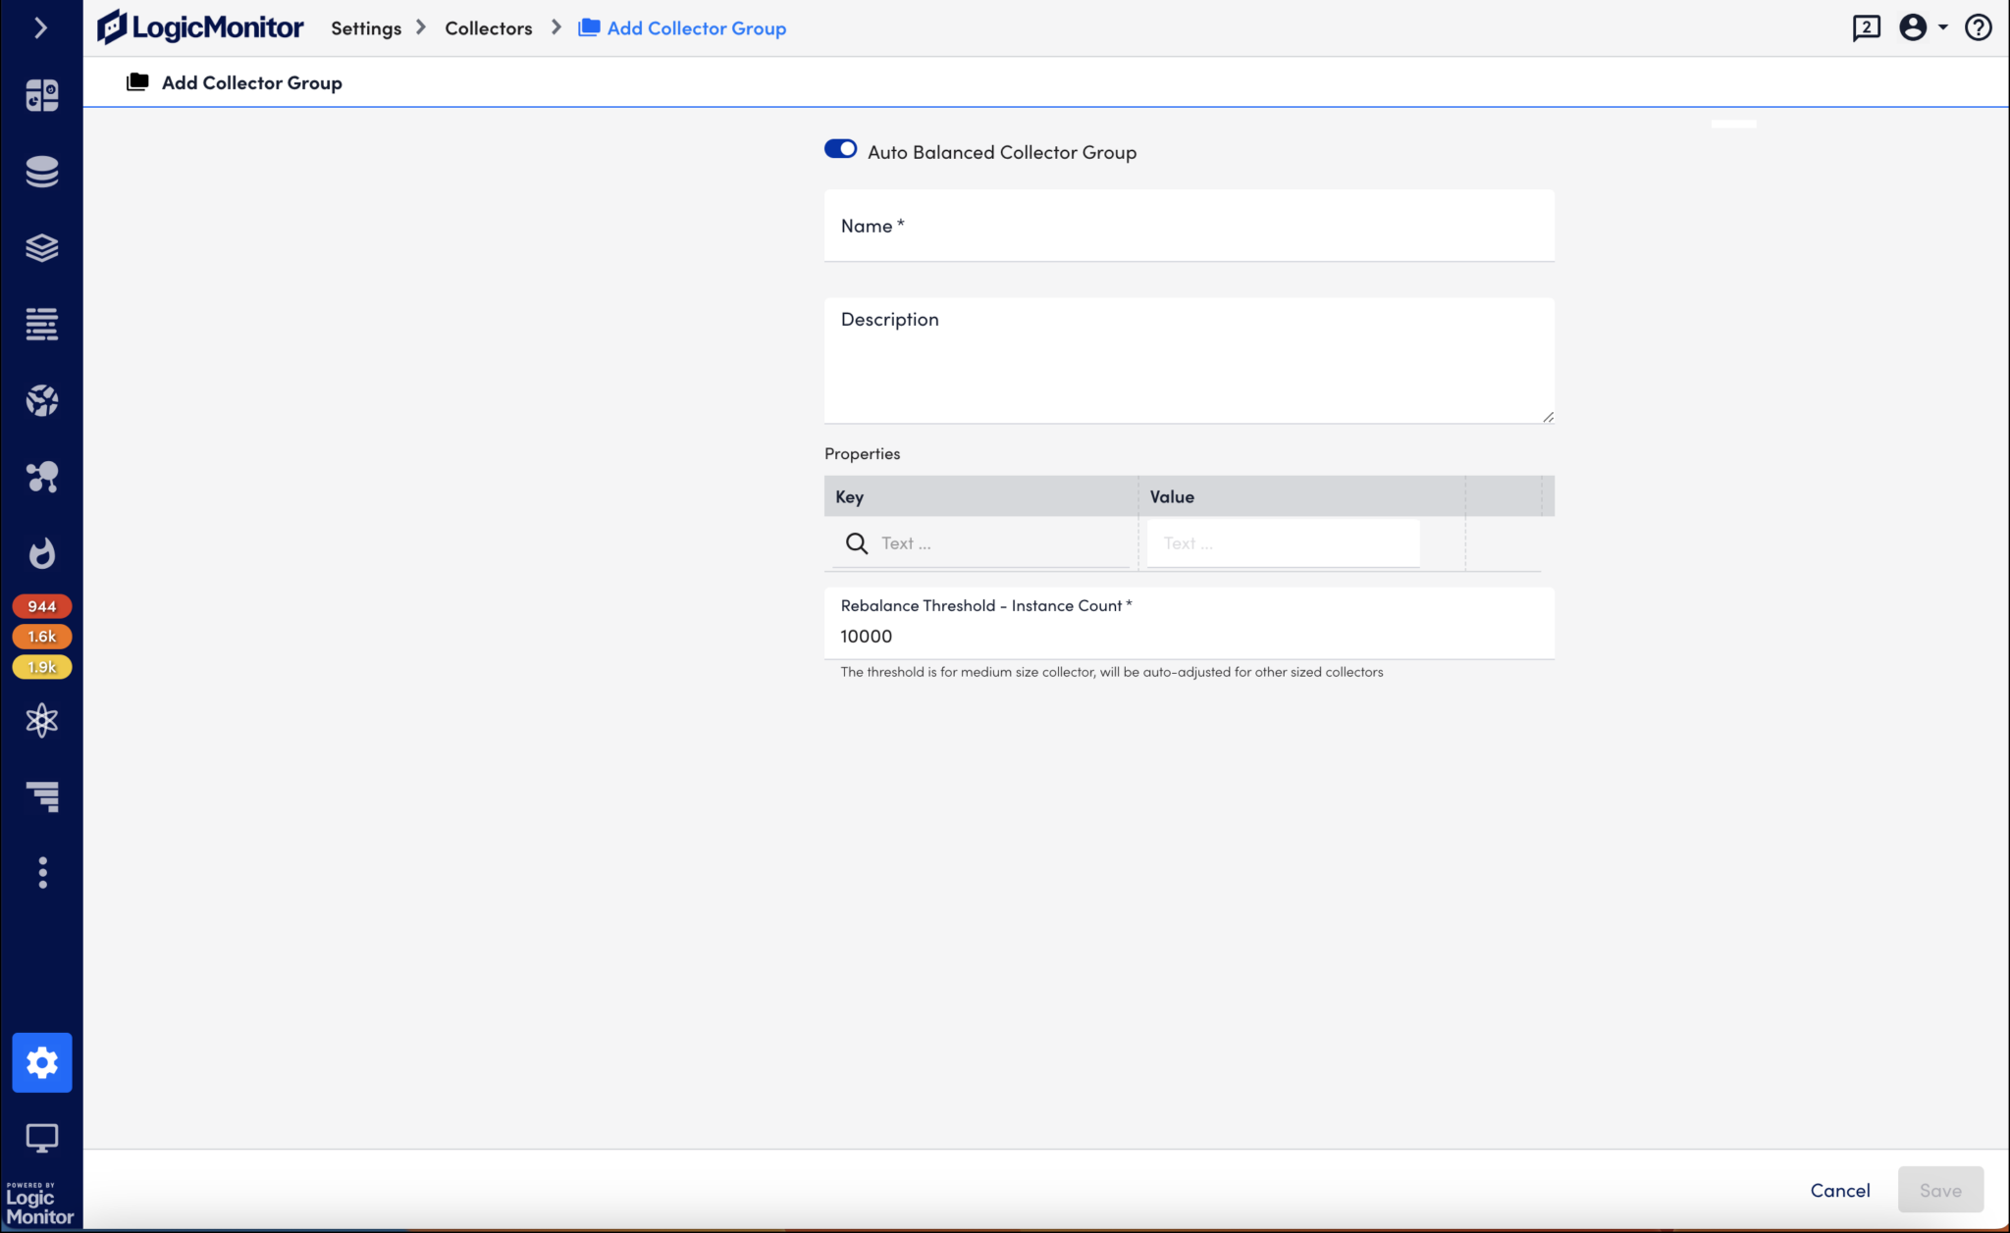Expand the sidebar with the chevron arrow

click(x=41, y=27)
